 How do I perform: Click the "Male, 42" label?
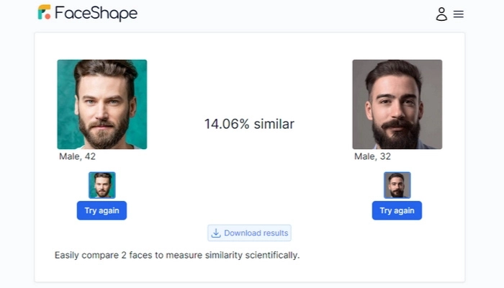[x=77, y=156]
